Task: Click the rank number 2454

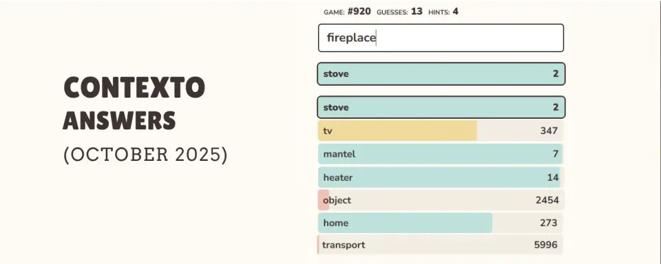Action: pos(547,201)
